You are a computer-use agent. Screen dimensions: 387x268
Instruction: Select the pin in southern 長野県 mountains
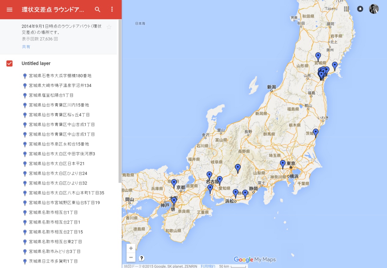tap(238, 168)
